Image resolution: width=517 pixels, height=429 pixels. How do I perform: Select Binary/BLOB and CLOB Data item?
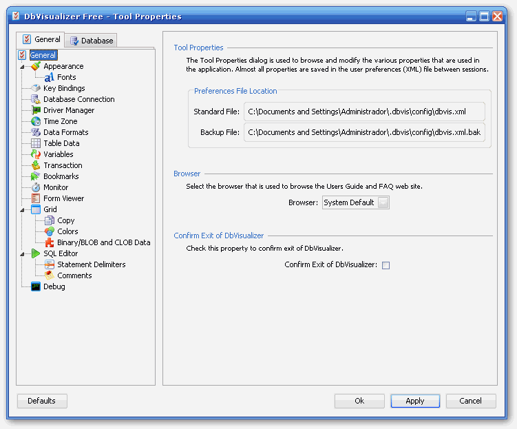point(104,242)
